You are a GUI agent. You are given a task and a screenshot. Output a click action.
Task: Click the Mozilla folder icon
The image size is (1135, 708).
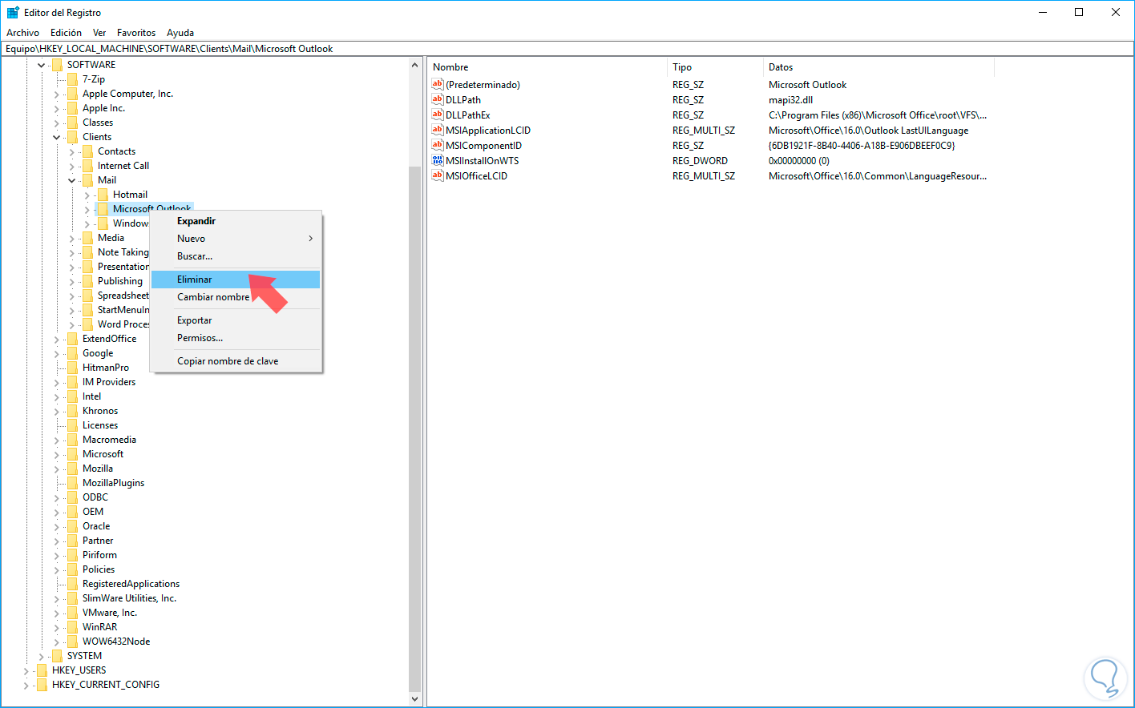tap(72, 469)
